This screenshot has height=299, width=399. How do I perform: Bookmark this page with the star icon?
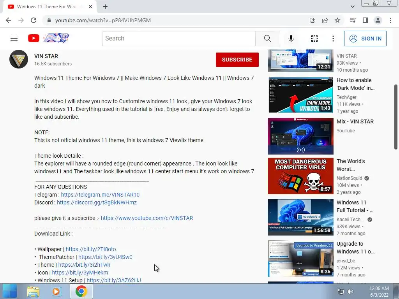tap(337, 20)
